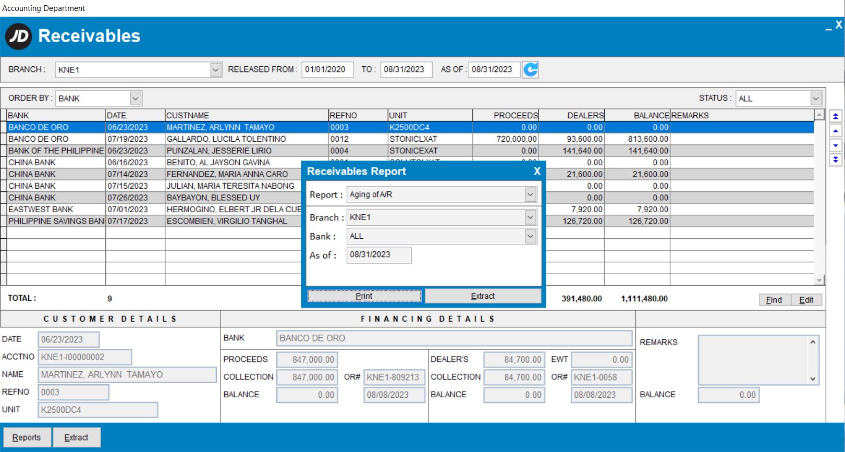Click the customer NAME field
This screenshot has width=845, height=452.
coord(127,375)
